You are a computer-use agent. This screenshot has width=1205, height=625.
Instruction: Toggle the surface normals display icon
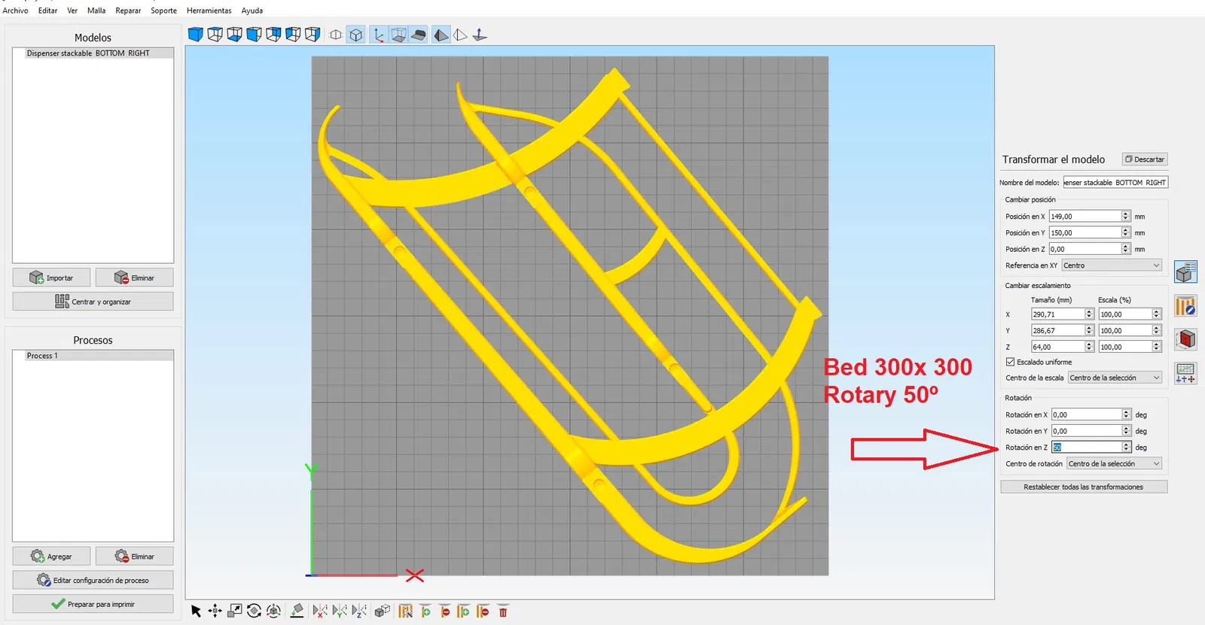click(x=480, y=35)
